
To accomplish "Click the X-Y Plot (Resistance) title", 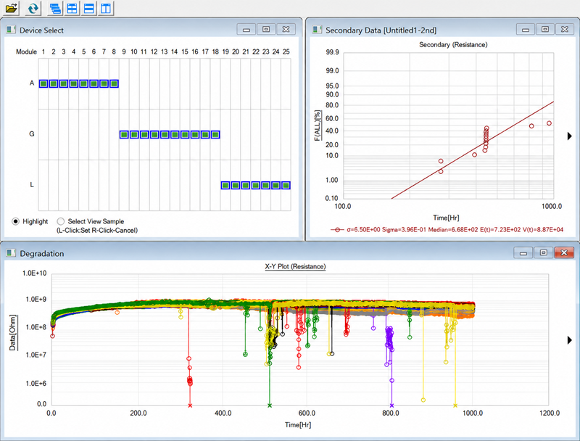I will point(295,266).
